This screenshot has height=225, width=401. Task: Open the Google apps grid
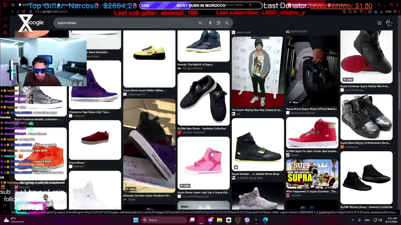point(379,23)
